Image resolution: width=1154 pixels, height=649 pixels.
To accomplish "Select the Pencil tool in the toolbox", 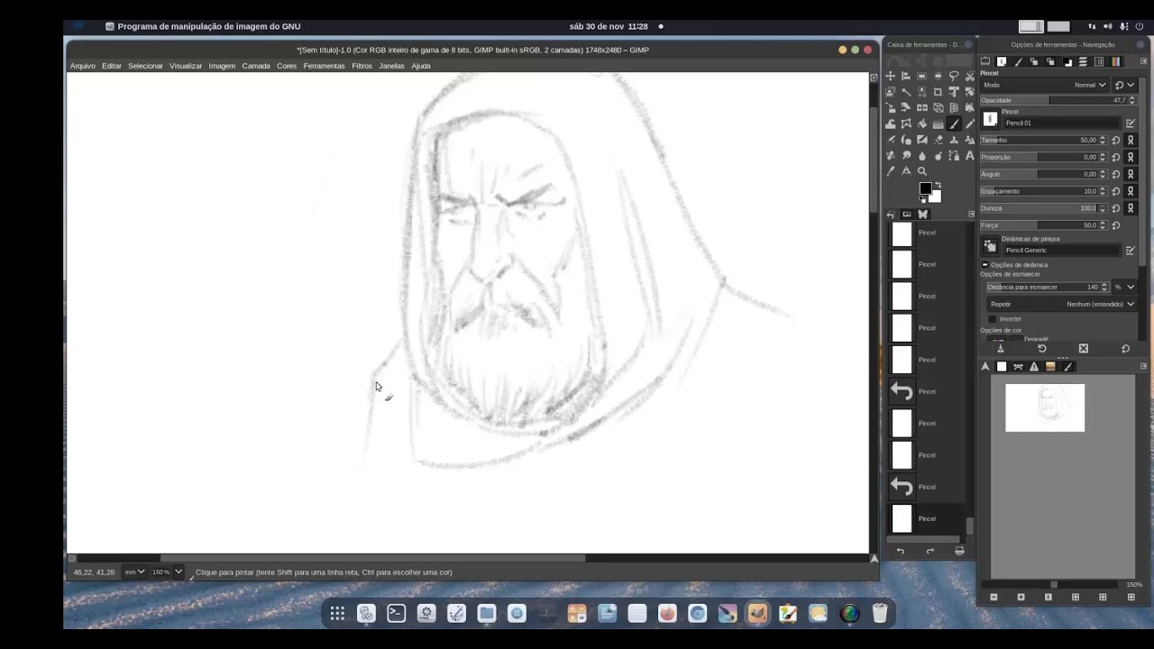I will pyautogui.click(x=969, y=123).
